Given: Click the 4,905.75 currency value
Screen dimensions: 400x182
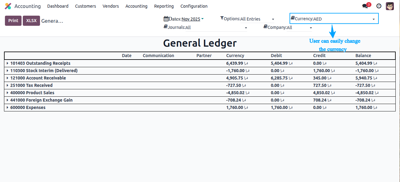Looking at the screenshot, I should click(x=237, y=78).
